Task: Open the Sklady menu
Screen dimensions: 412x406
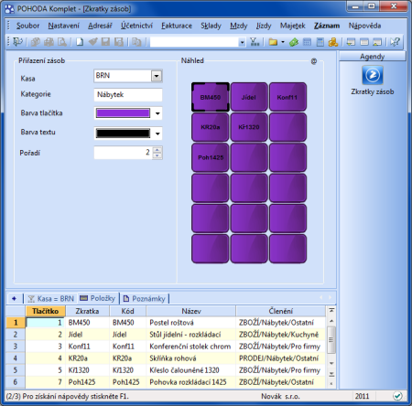Action: coord(211,26)
